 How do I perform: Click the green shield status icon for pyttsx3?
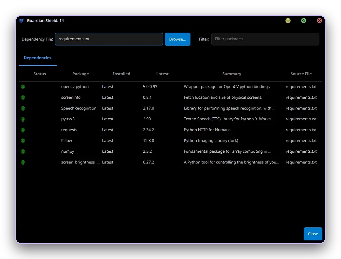coord(23,119)
